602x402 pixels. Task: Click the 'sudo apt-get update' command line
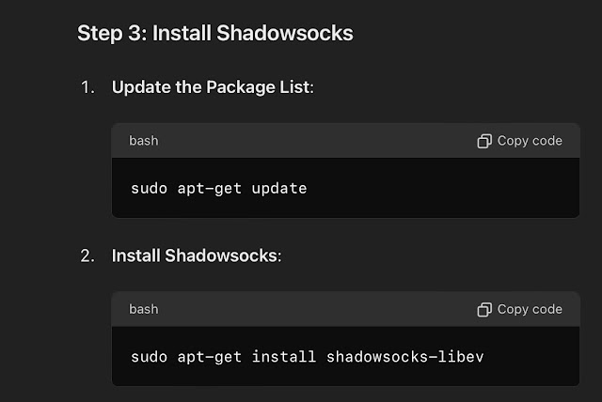(x=219, y=189)
